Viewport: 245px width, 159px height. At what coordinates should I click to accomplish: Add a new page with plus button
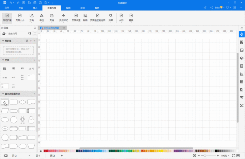point(62,156)
